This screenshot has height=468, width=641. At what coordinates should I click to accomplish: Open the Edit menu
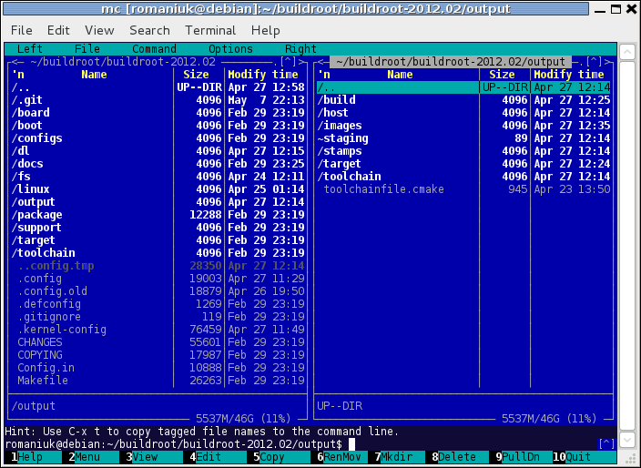pyautogui.click(x=58, y=30)
